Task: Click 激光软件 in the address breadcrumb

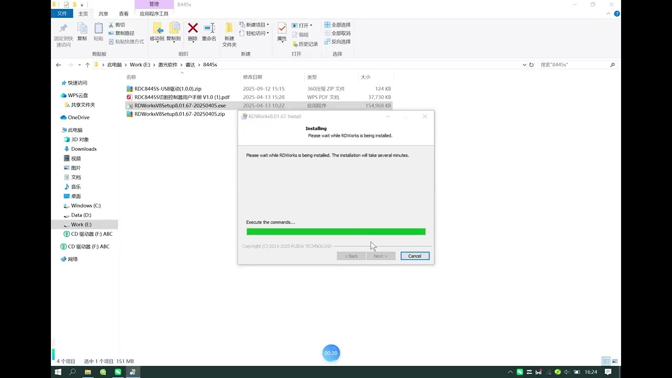Action: click(x=167, y=65)
